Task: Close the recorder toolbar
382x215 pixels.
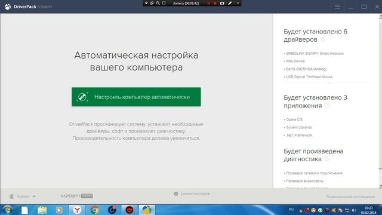Action: 238,3
